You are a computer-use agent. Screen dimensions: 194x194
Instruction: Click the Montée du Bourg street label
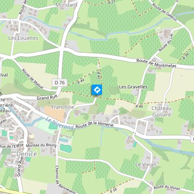41,145
